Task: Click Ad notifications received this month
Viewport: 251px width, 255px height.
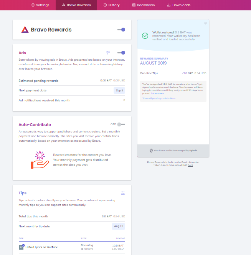Action: [45, 100]
